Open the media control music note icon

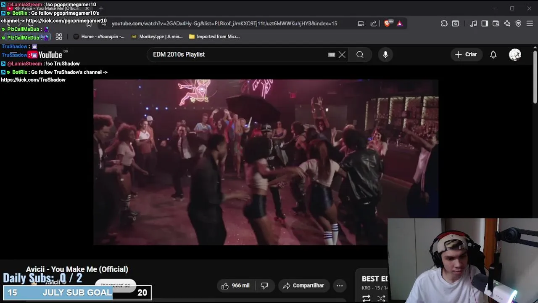click(473, 24)
